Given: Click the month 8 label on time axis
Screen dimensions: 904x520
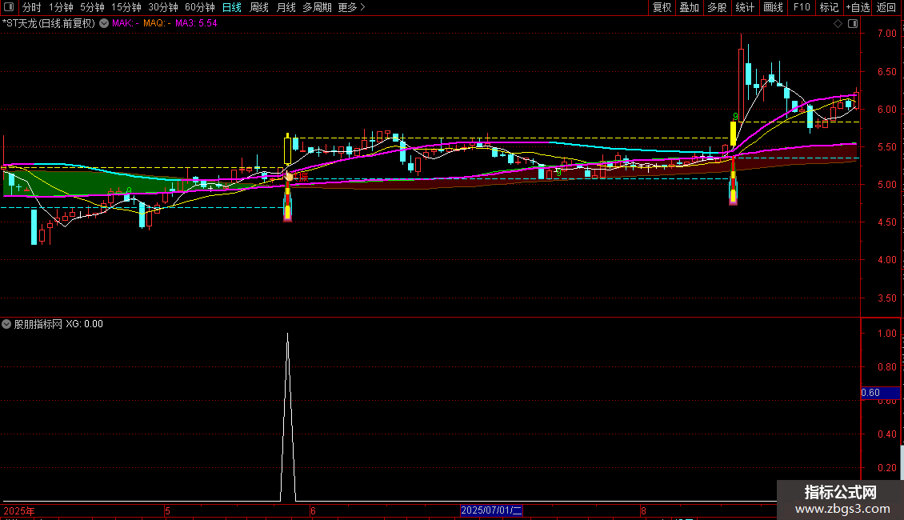Looking at the screenshot, I should pyautogui.click(x=643, y=510).
